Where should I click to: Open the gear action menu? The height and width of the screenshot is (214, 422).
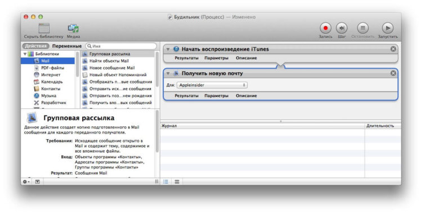point(26,182)
